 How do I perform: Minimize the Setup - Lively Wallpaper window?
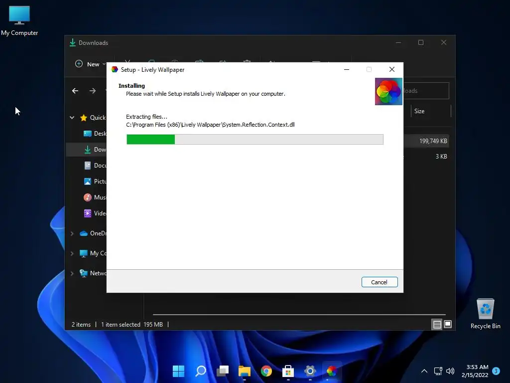(x=347, y=69)
